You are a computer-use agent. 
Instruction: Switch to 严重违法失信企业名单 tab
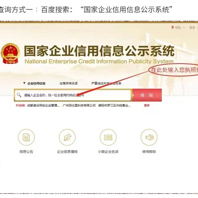click(x=106, y=83)
